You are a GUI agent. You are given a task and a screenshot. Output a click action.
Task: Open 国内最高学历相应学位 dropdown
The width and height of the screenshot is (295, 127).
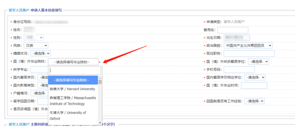[x=255, y=77]
